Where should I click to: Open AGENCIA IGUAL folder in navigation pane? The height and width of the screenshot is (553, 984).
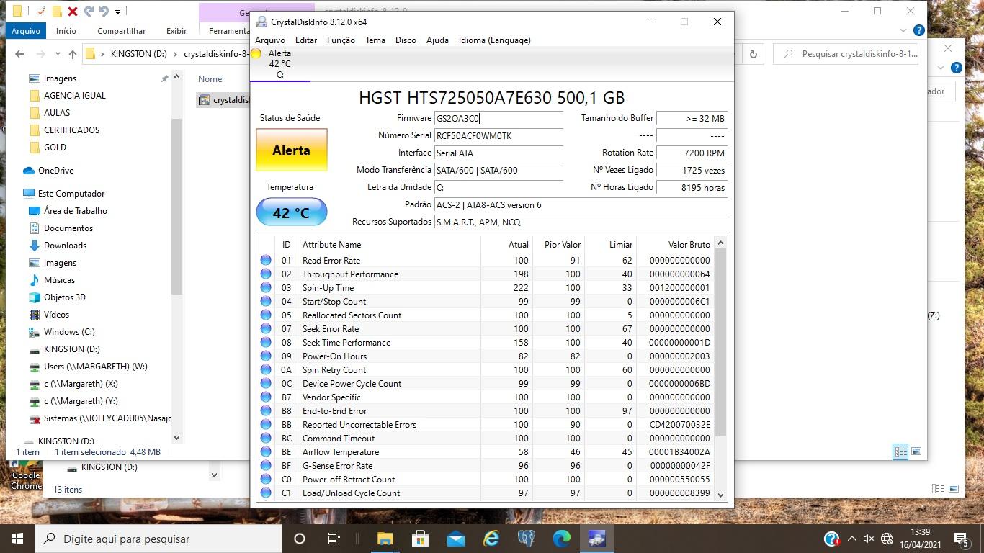pyautogui.click(x=75, y=96)
